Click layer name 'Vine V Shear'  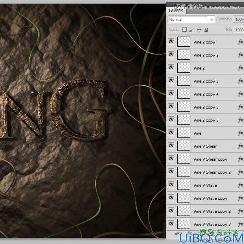pos(205,146)
